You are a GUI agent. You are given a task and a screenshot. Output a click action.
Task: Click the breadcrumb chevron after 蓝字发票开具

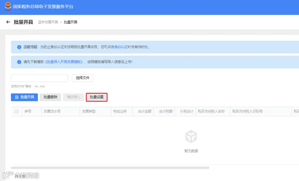coord(61,22)
